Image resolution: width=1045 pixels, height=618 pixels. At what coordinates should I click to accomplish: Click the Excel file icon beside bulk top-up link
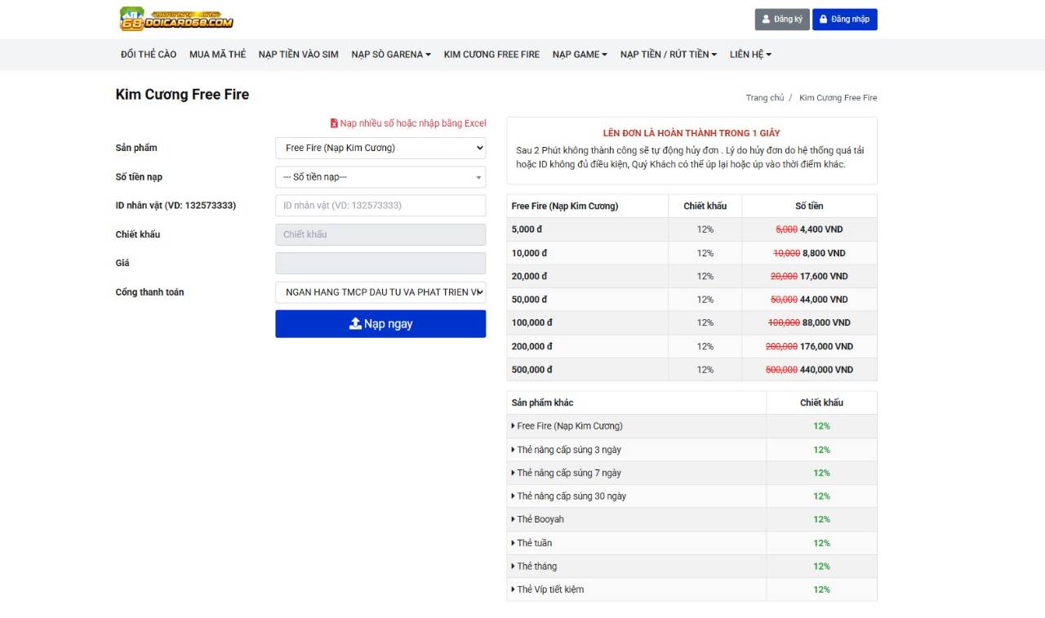click(x=334, y=123)
